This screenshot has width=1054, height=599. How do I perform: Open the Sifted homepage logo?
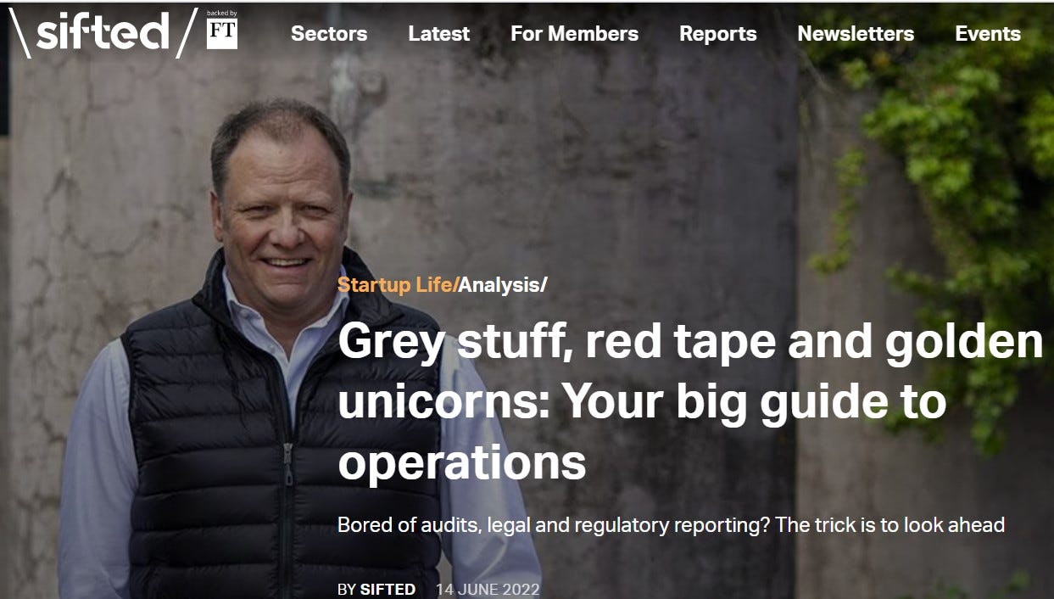pos(103,33)
